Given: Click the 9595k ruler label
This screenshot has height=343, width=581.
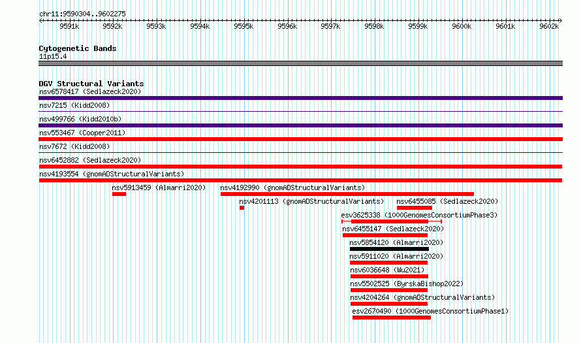Looking at the screenshot, I should (243, 26).
